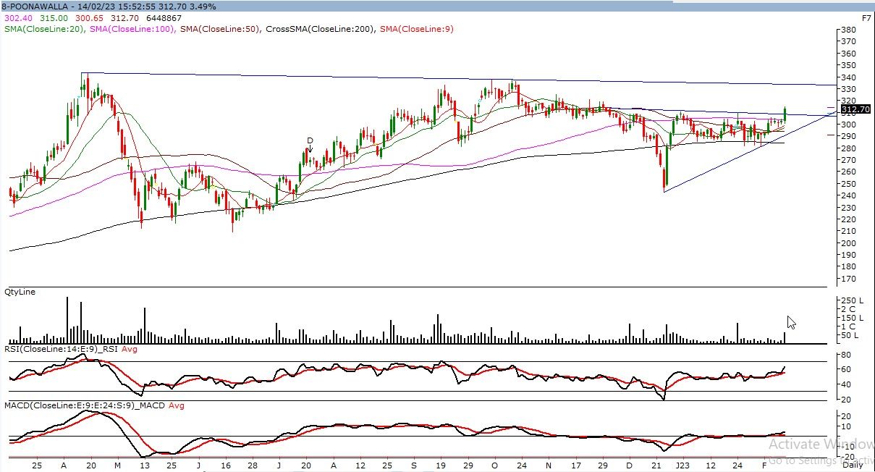Select the QtyLine volume panel label
Image resolution: width=875 pixels, height=472 pixels.
click(20, 292)
